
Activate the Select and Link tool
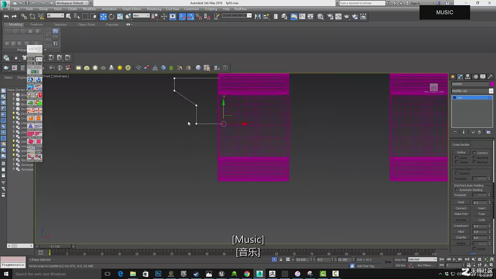coord(24,17)
